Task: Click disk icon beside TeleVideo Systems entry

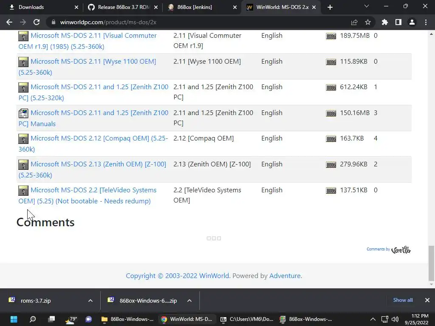Action: point(23,191)
